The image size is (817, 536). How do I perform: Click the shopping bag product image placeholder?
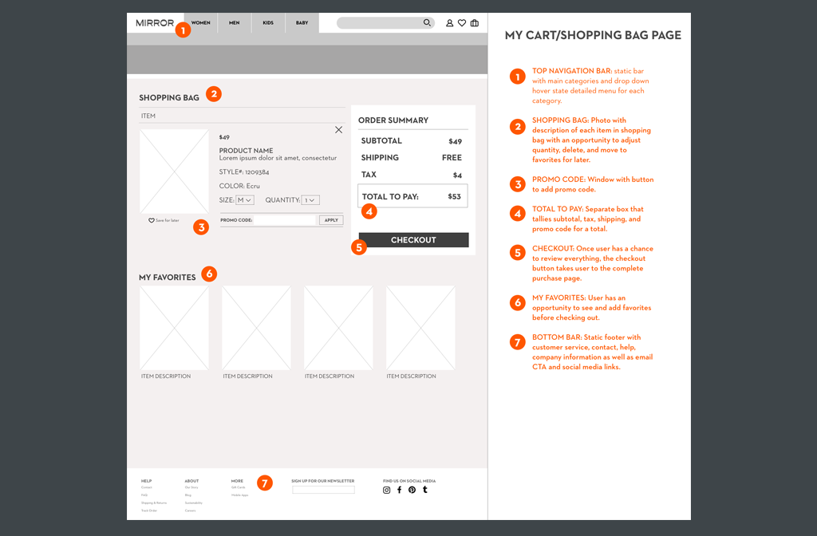pyautogui.click(x=174, y=171)
